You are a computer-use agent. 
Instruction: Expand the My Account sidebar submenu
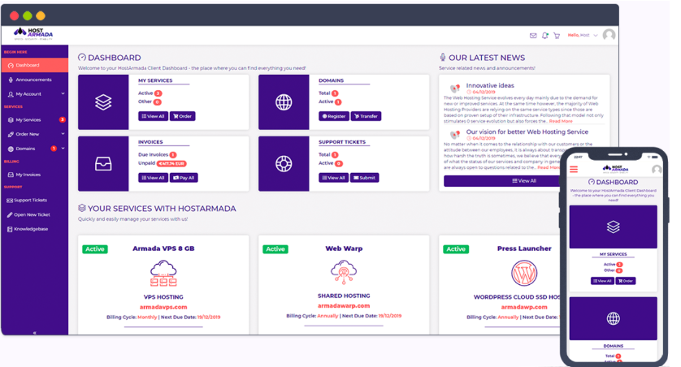[62, 94]
